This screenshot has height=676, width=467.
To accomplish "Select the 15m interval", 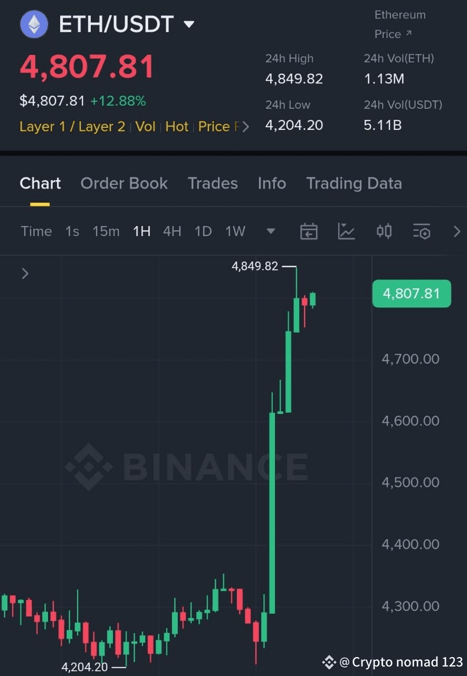I will [x=106, y=231].
